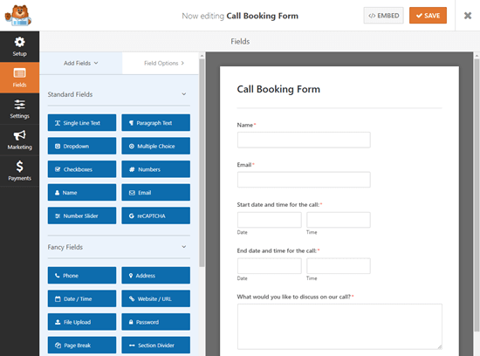The height and width of the screenshot is (356, 480).
Task: Select the Fields panel icon
Action: [19, 78]
